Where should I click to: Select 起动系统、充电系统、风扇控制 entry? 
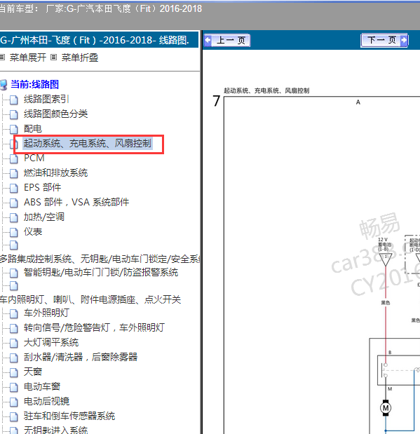pos(88,143)
